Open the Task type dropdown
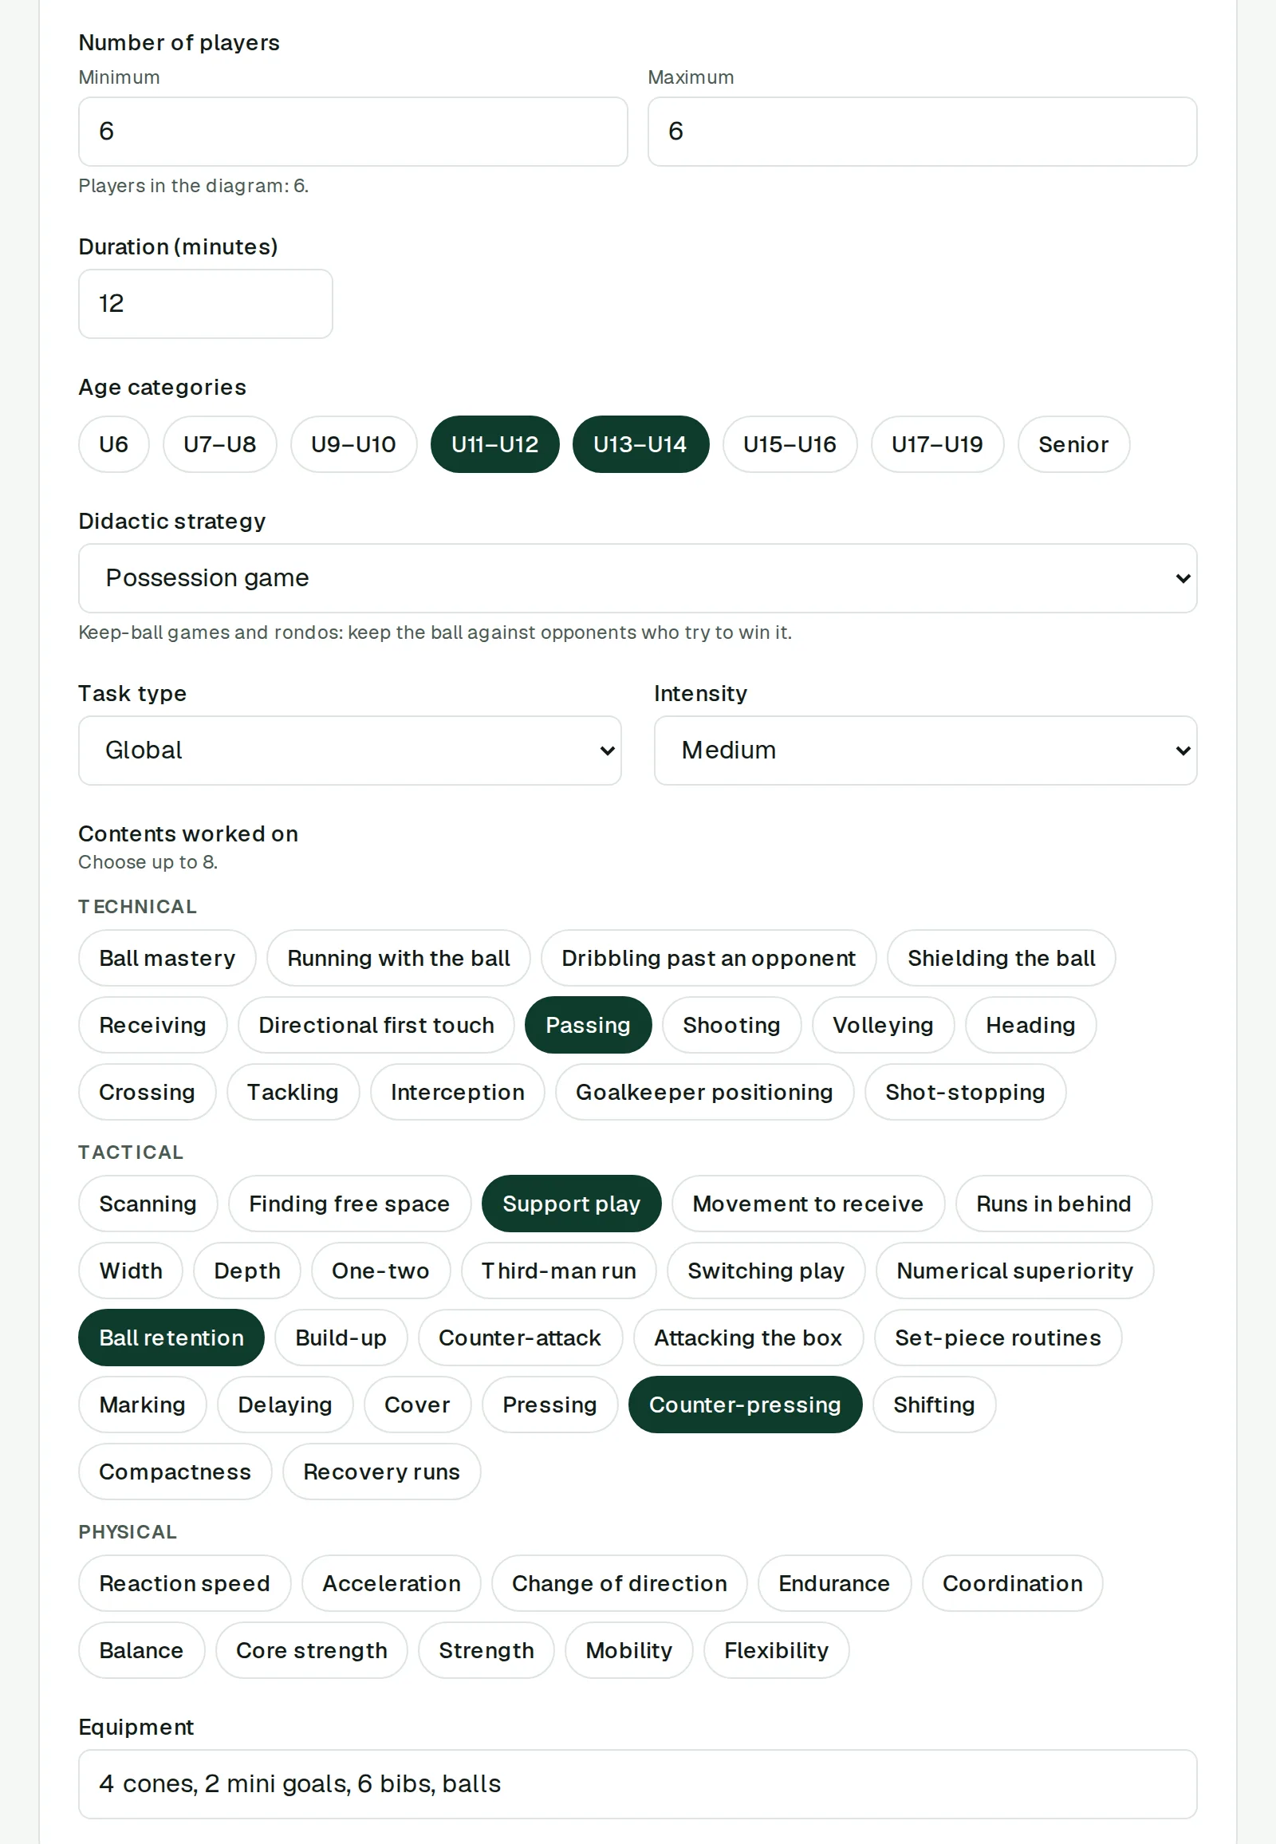This screenshot has height=1844, width=1276. tap(349, 750)
